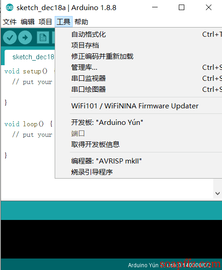
Task: Click the Upload arrow toolbar icon
Action: [x=25, y=37]
